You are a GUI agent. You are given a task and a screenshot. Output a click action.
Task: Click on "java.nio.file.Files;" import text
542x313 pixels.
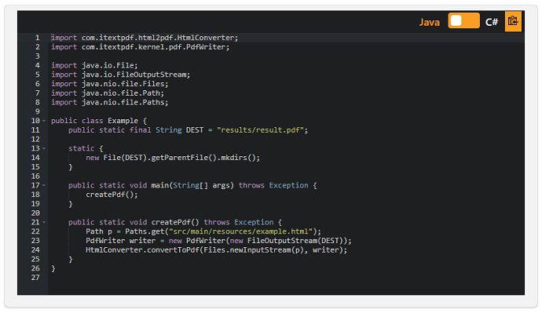125,84
